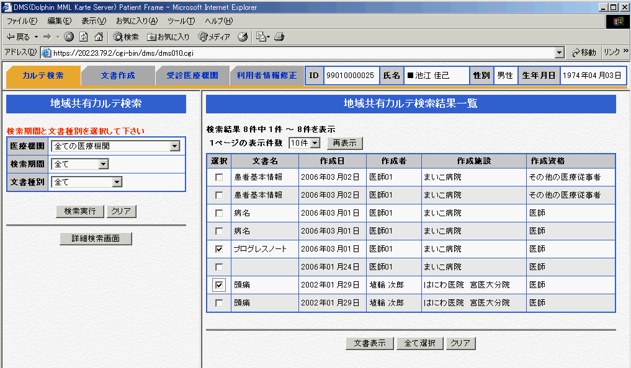Click the 文書表示 button
The image size is (631, 368).
[370, 343]
